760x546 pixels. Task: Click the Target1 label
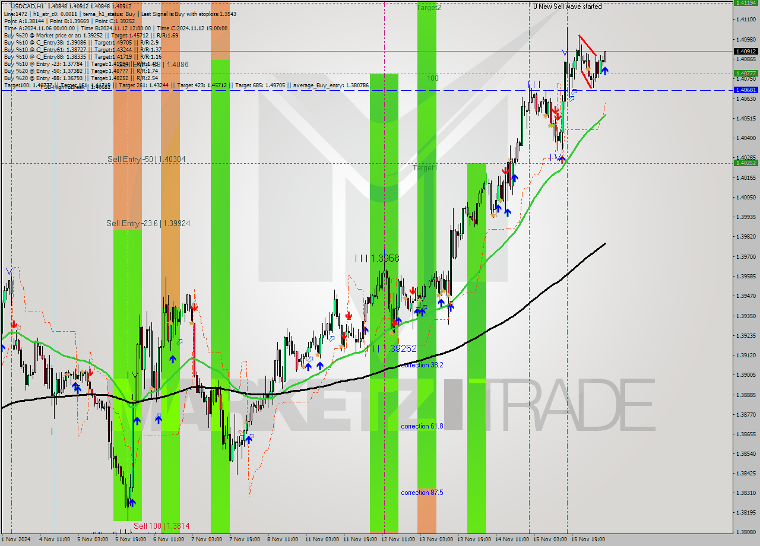[x=425, y=168]
